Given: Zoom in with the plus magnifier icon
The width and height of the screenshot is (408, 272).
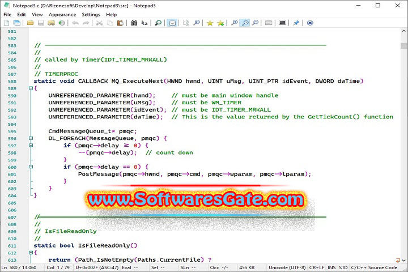Looking at the screenshot, I should 235,23.
